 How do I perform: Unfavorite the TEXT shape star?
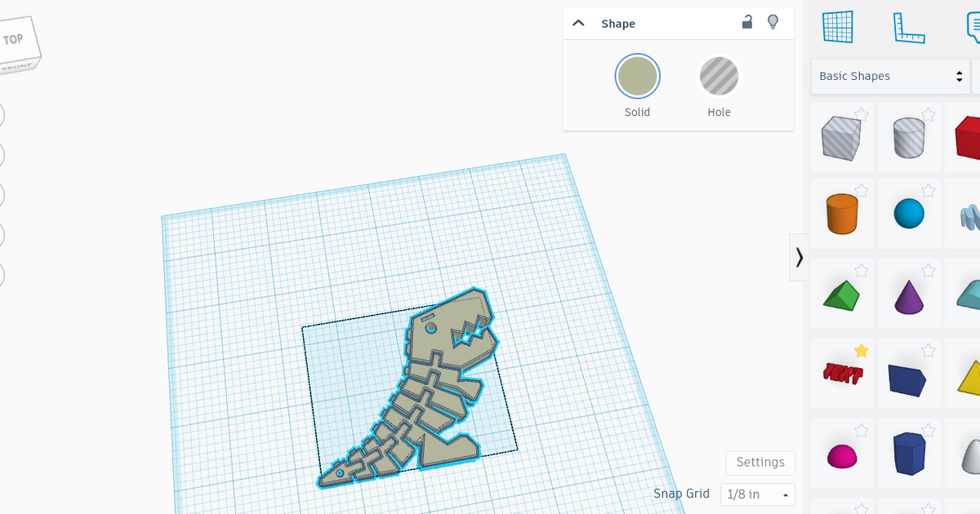(x=861, y=350)
